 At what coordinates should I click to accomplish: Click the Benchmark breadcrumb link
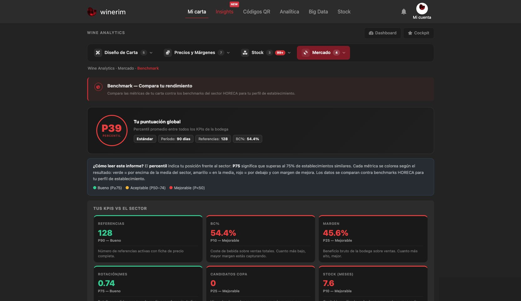click(148, 68)
